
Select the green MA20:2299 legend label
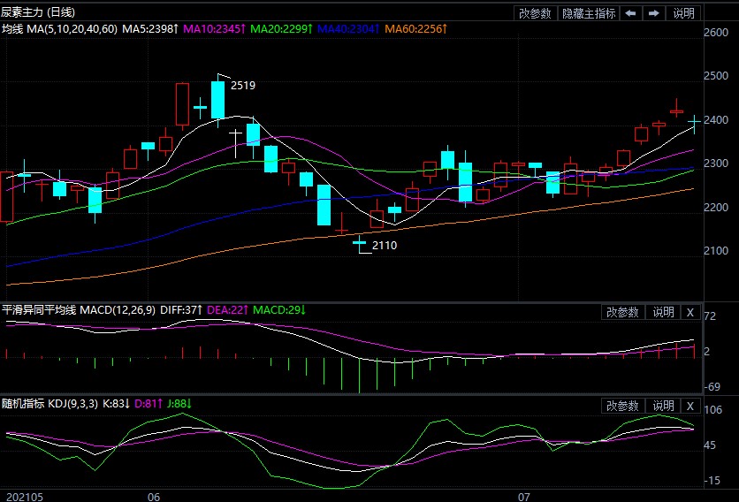(x=281, y=30)
